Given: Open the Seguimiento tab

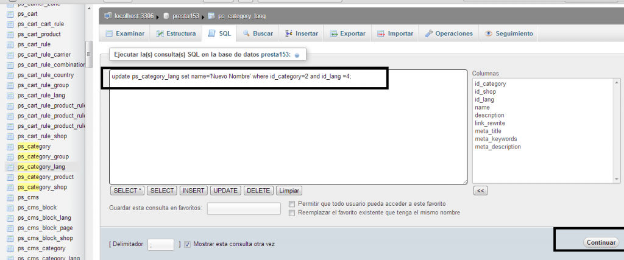Looking at the screenshot, I should tap(509, 33).
